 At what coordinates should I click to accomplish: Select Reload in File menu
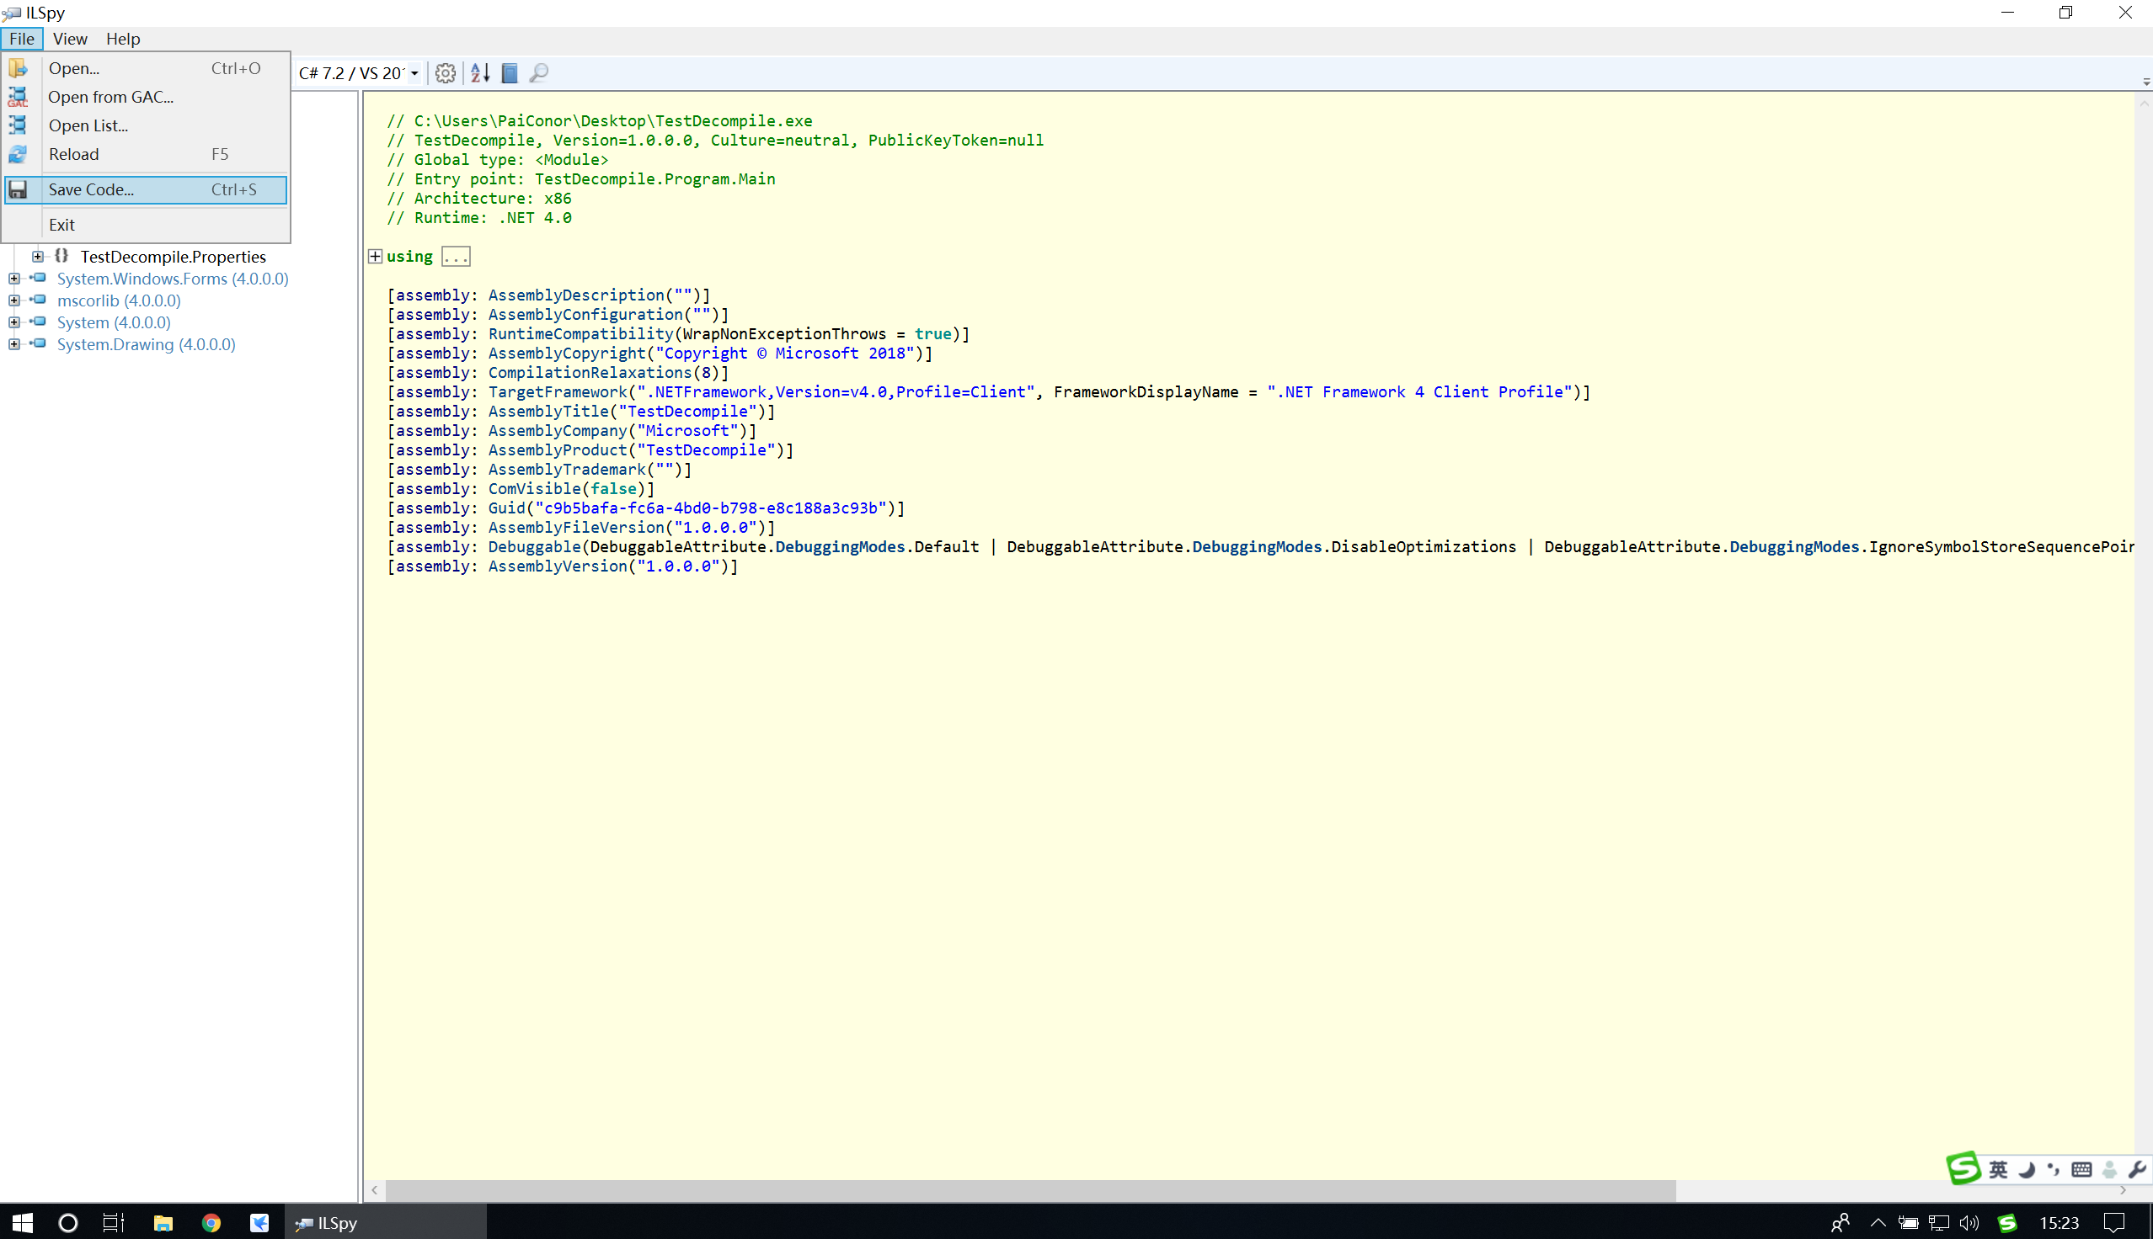pyautogui.click(x=146, y=154)
